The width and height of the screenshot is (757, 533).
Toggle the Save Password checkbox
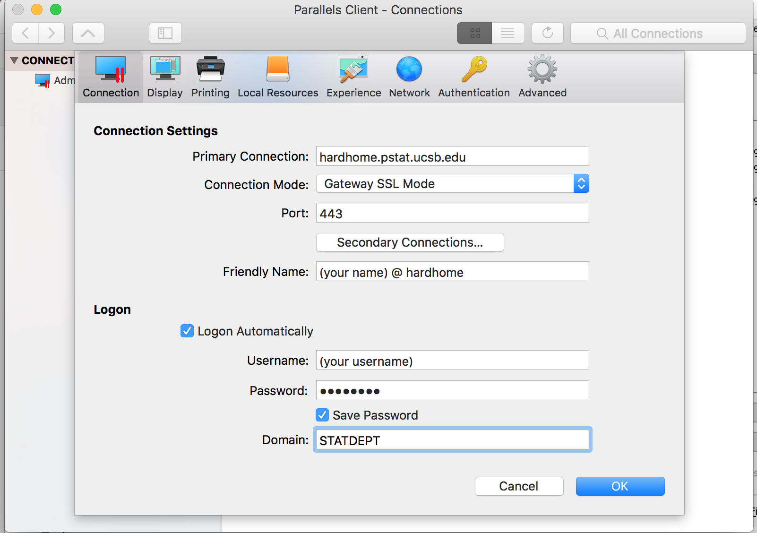click(322, 415)
